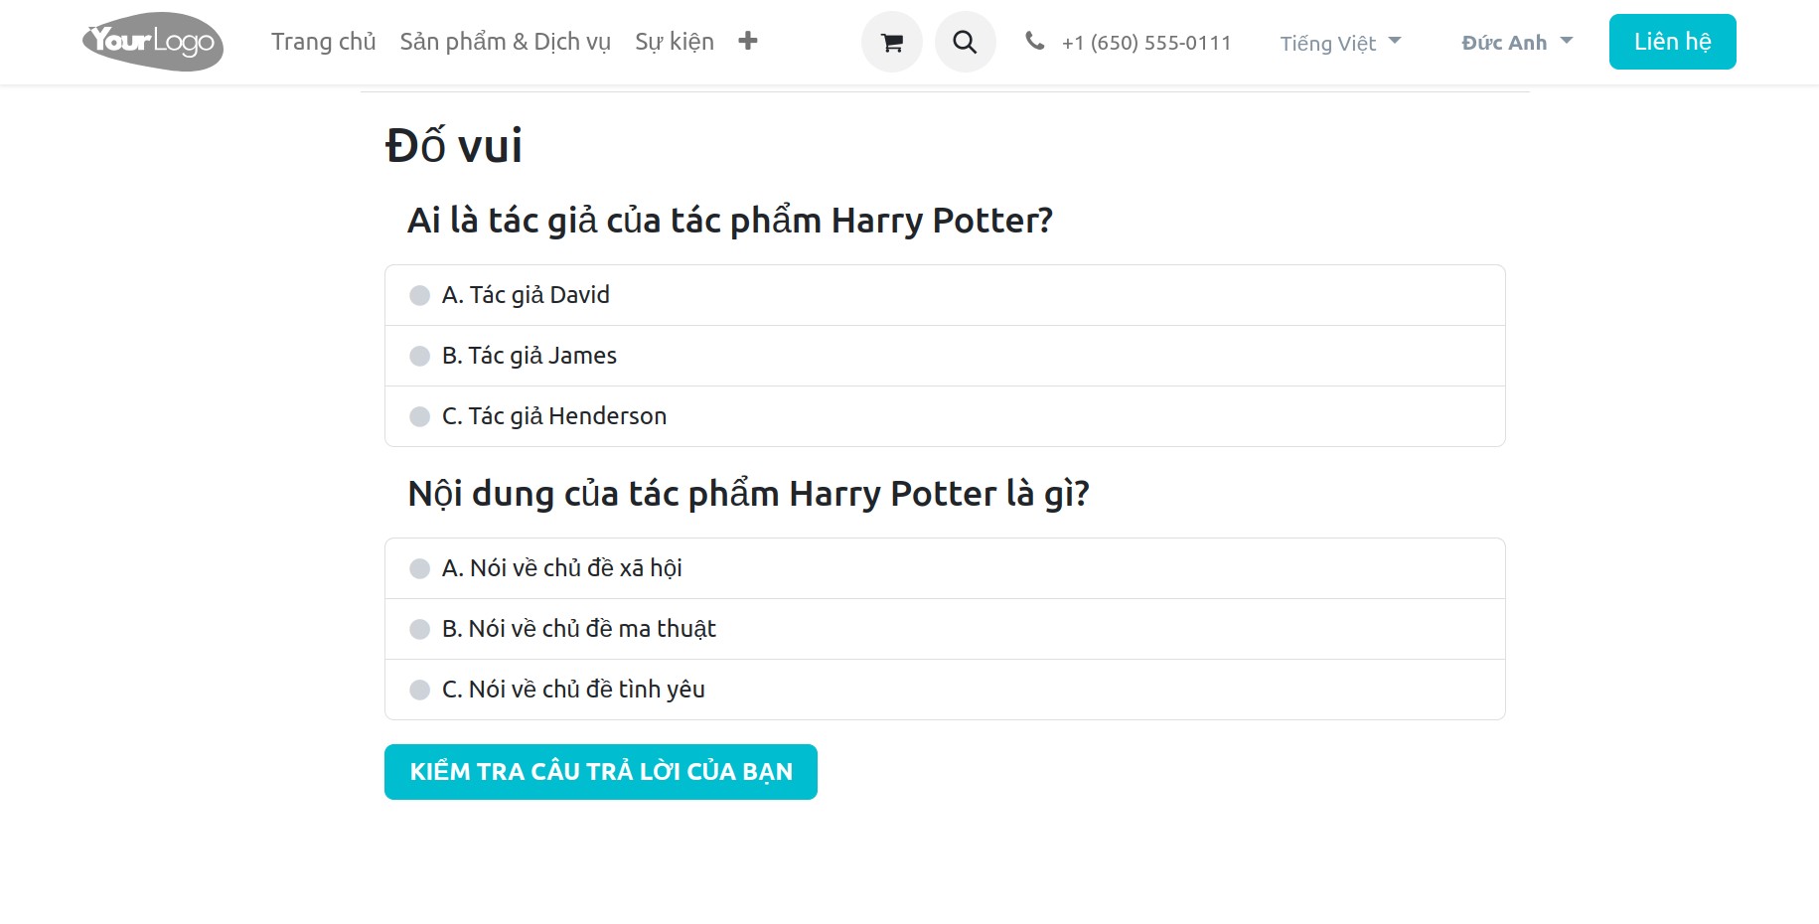Viewport: 1819px width, 924px height.
Task: Click phone number +1 (650) 555-0111
Action: 1146,43
